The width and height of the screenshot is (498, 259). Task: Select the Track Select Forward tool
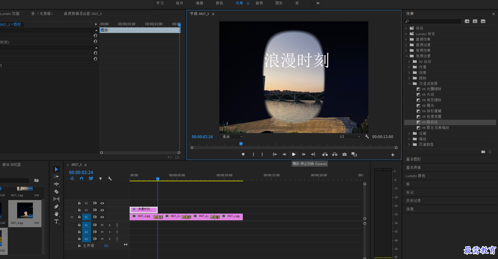[x=56, y=177]
